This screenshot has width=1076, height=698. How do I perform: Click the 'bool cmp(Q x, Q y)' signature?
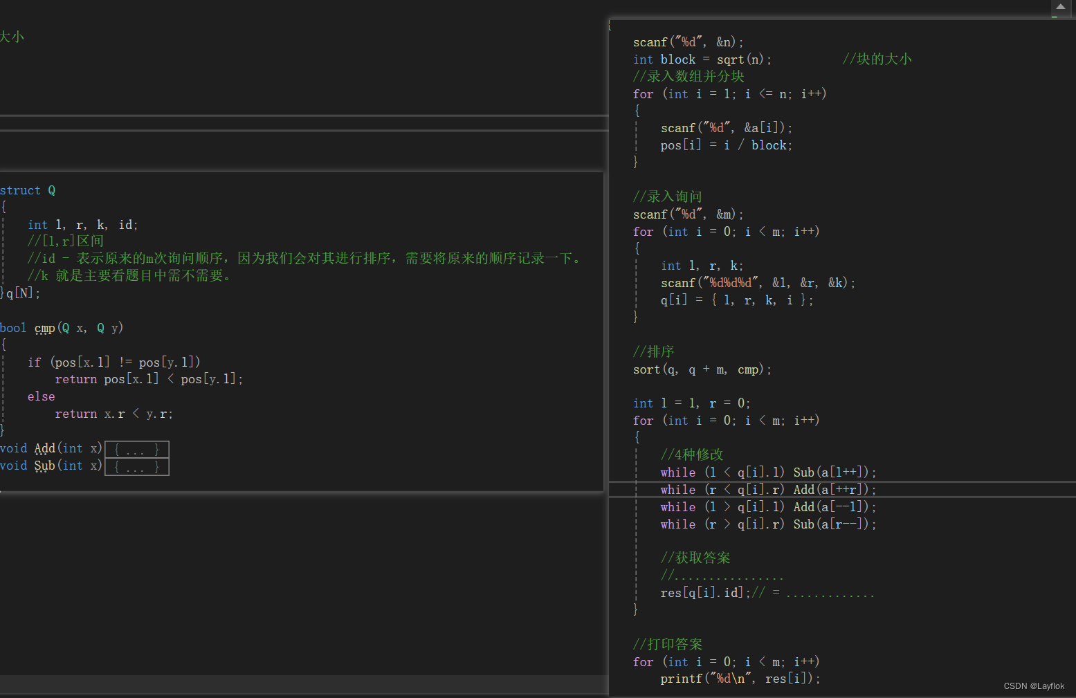[62, 328]
